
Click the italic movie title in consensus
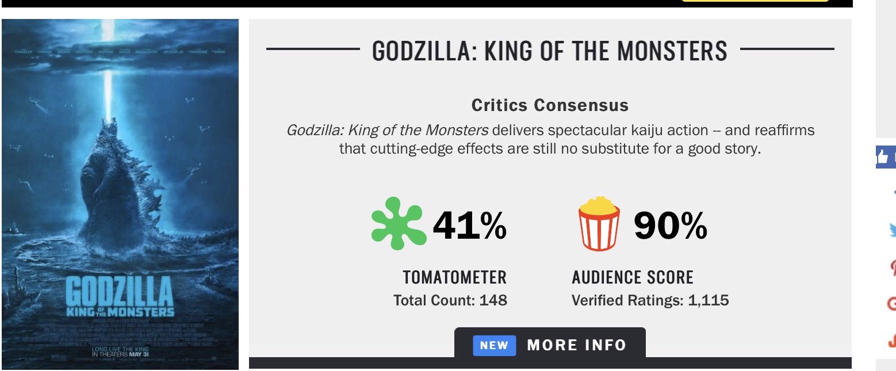(x=388, y=130)
